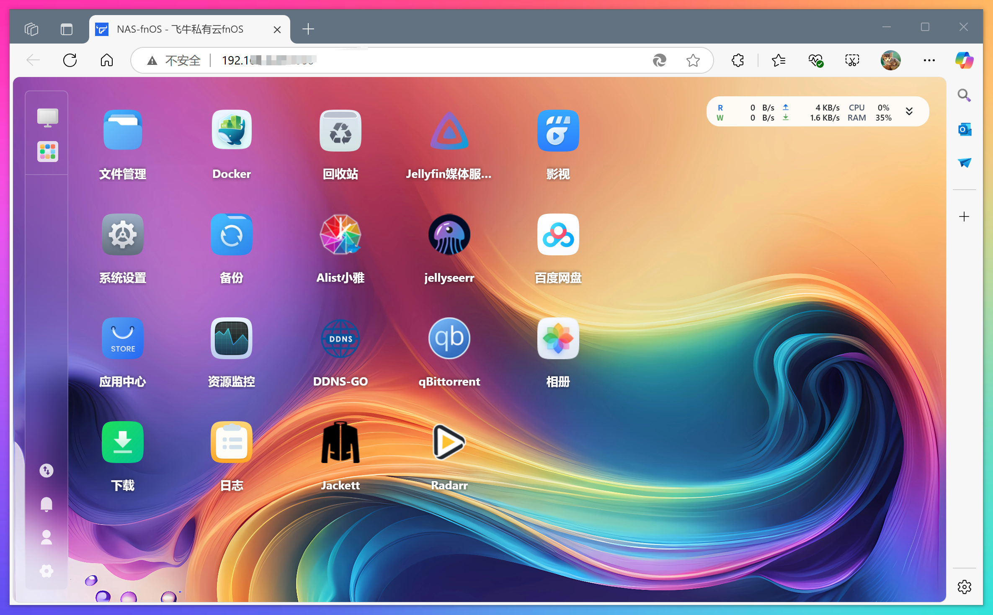Click the NAS-fnOS browser tab
Screen dimensions: 993x615
[180, 29]
